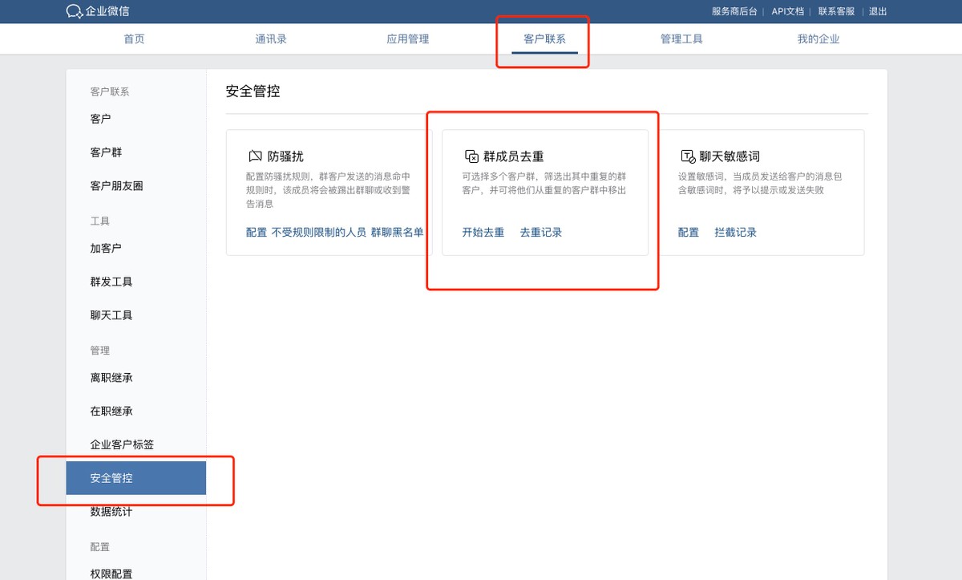Open the 管理工具 tab

click(680, 38)
